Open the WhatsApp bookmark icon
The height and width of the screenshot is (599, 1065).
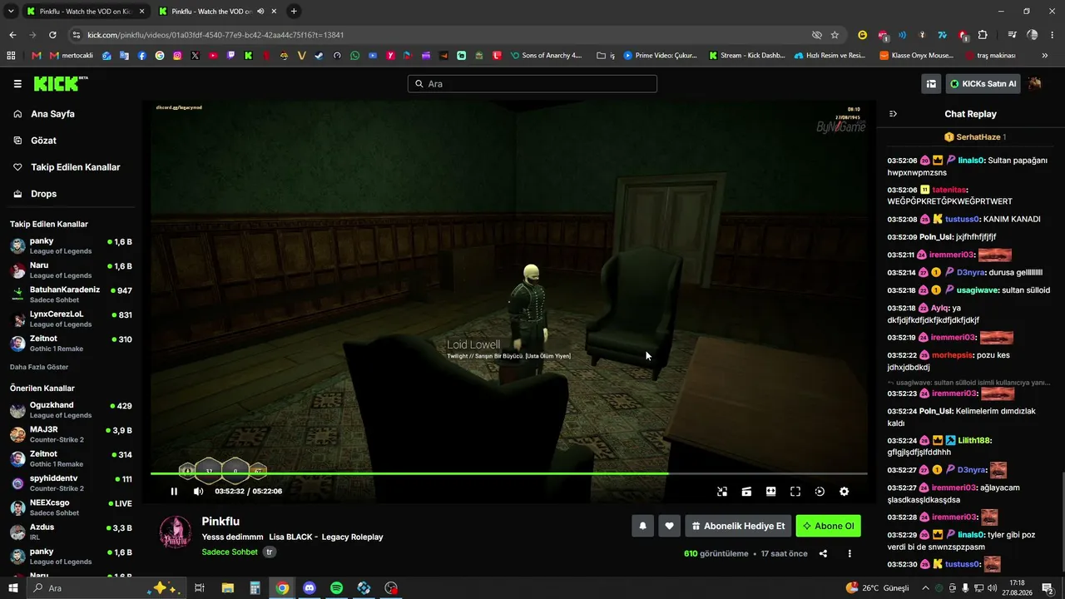pyautogui.click(x=355, y=56)
